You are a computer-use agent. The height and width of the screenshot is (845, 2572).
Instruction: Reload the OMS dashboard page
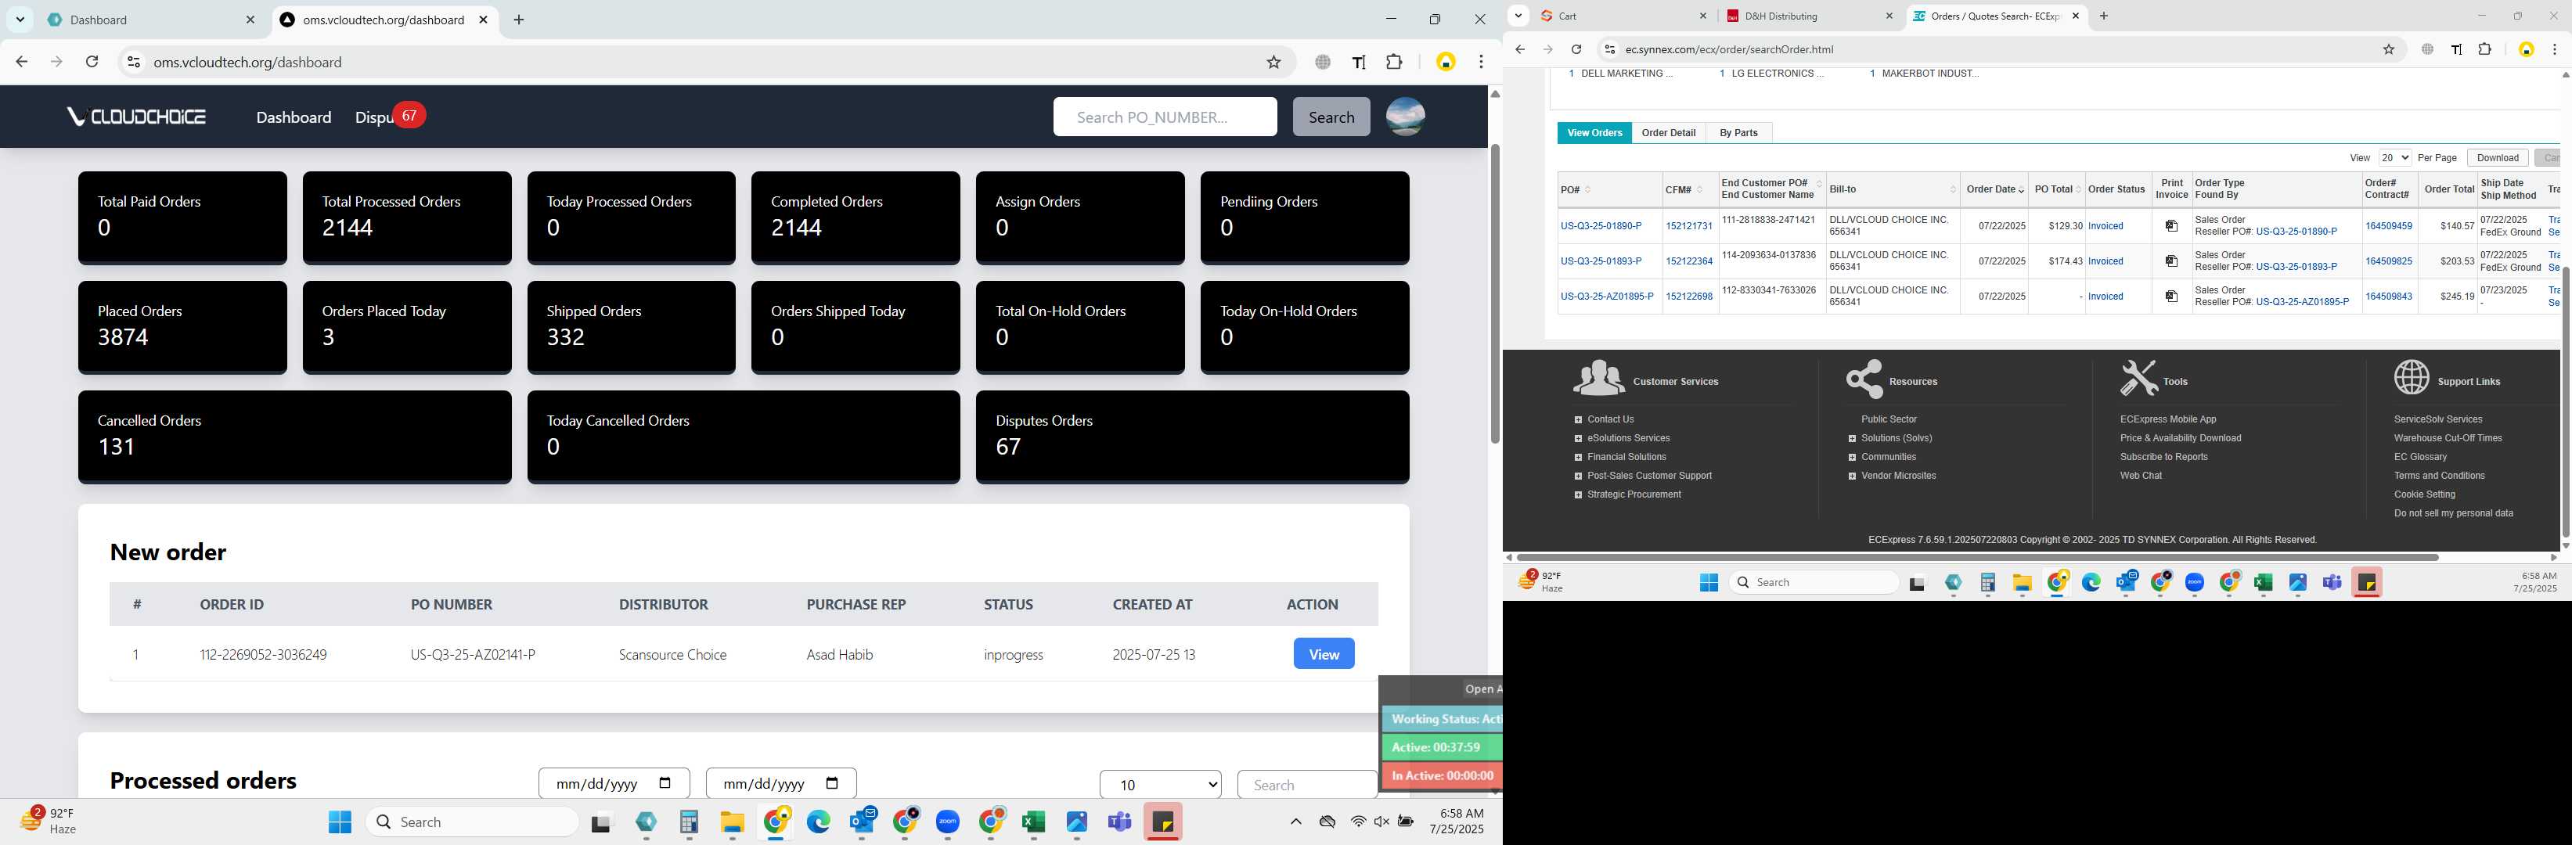click(x=92, y=62)
